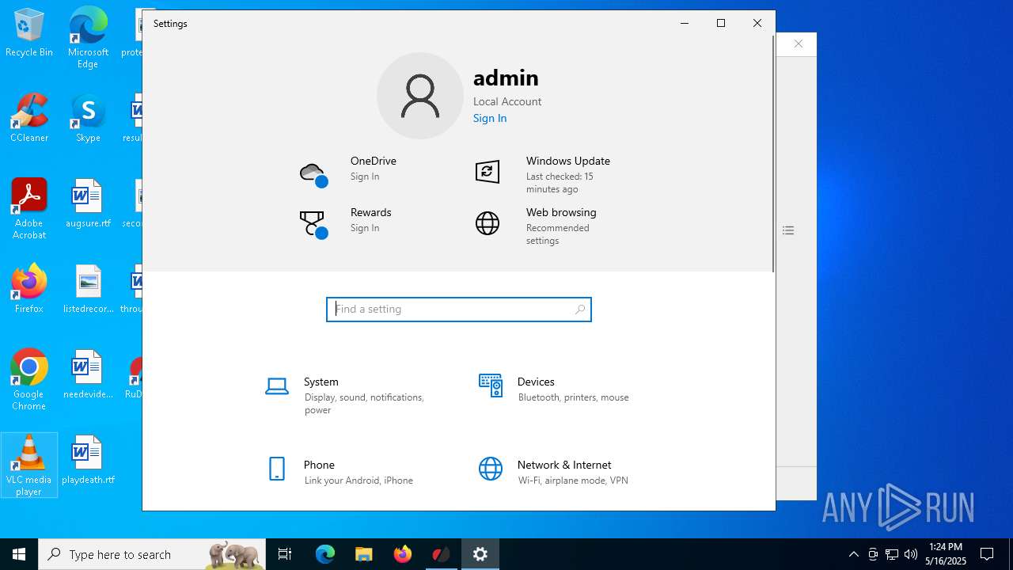Click the network tray icon

[892, 554]
